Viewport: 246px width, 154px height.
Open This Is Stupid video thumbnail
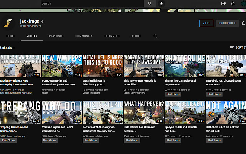(103, 112)
